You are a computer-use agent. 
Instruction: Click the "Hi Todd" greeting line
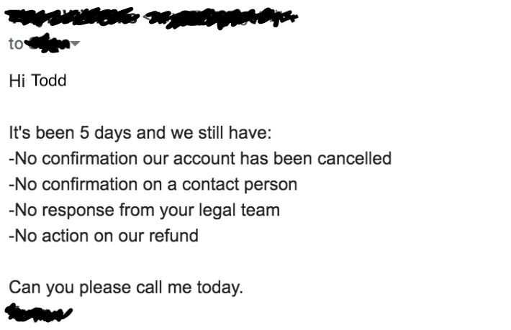[x=37, y=81]
